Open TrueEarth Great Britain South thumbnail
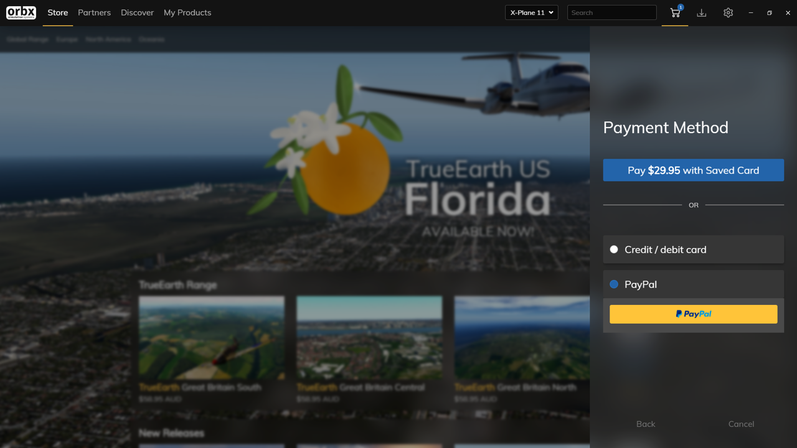797x448 pixels. 212,338
